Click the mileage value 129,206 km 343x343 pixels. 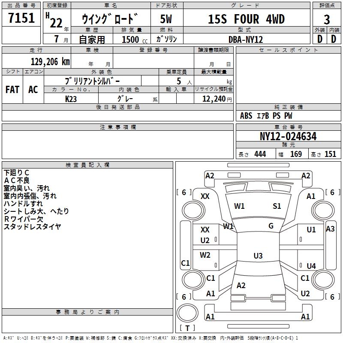(x=50, y=62)
